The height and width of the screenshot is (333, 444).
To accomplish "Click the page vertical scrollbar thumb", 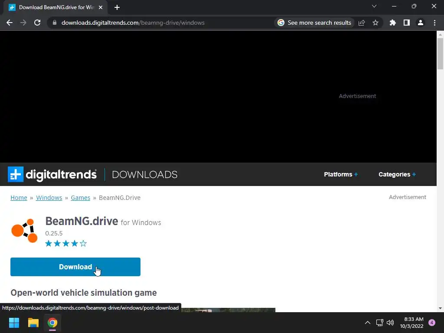I will (x=440, y=54).
